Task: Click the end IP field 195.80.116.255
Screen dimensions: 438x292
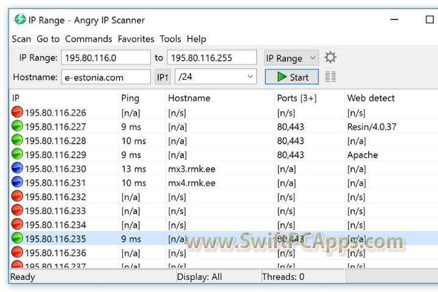Action: click(x=212, y=58)
